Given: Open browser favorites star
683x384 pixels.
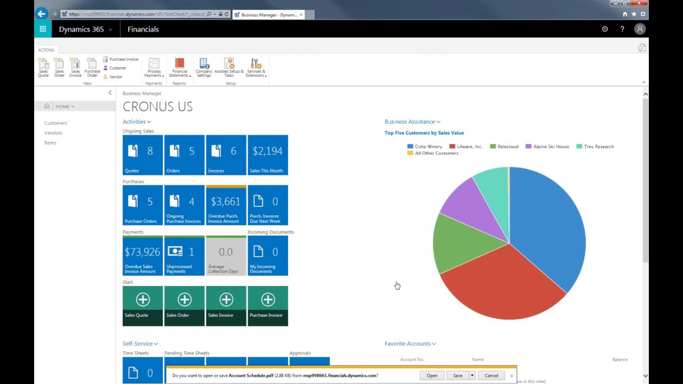Looking at the screenshot, I should pyautogui.click(x=634, y=14).
